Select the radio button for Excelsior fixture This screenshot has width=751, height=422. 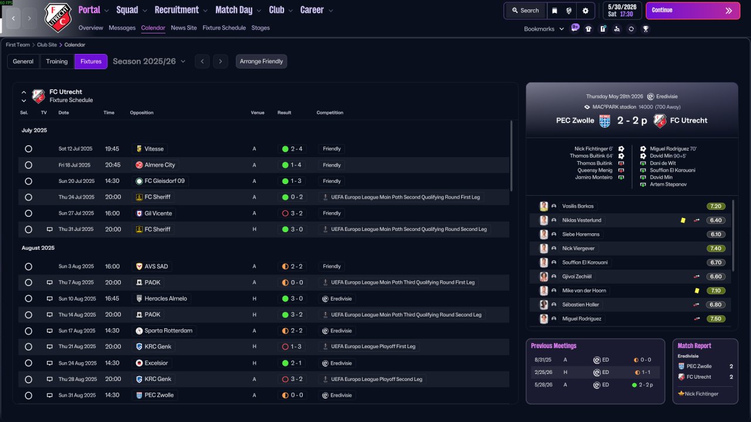(28, 363)
